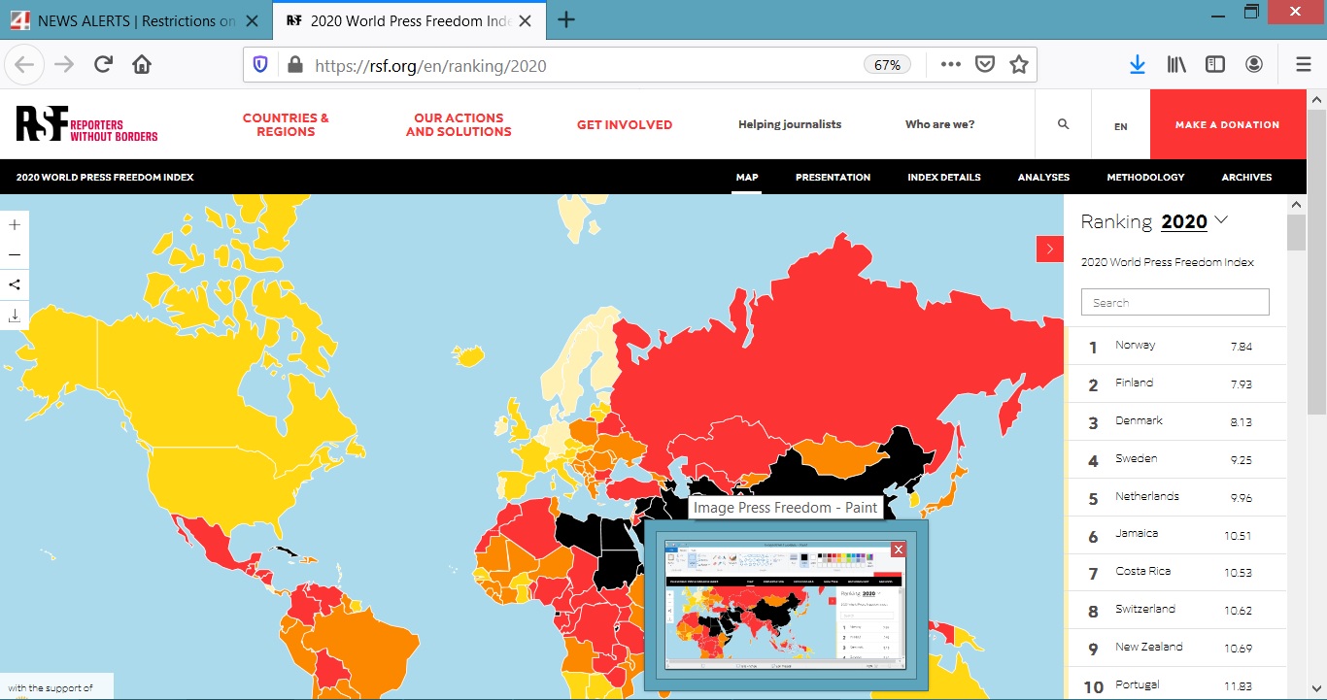Toggle the sidebars icon
The image size is (1327, 700).
pos(1215,65)
